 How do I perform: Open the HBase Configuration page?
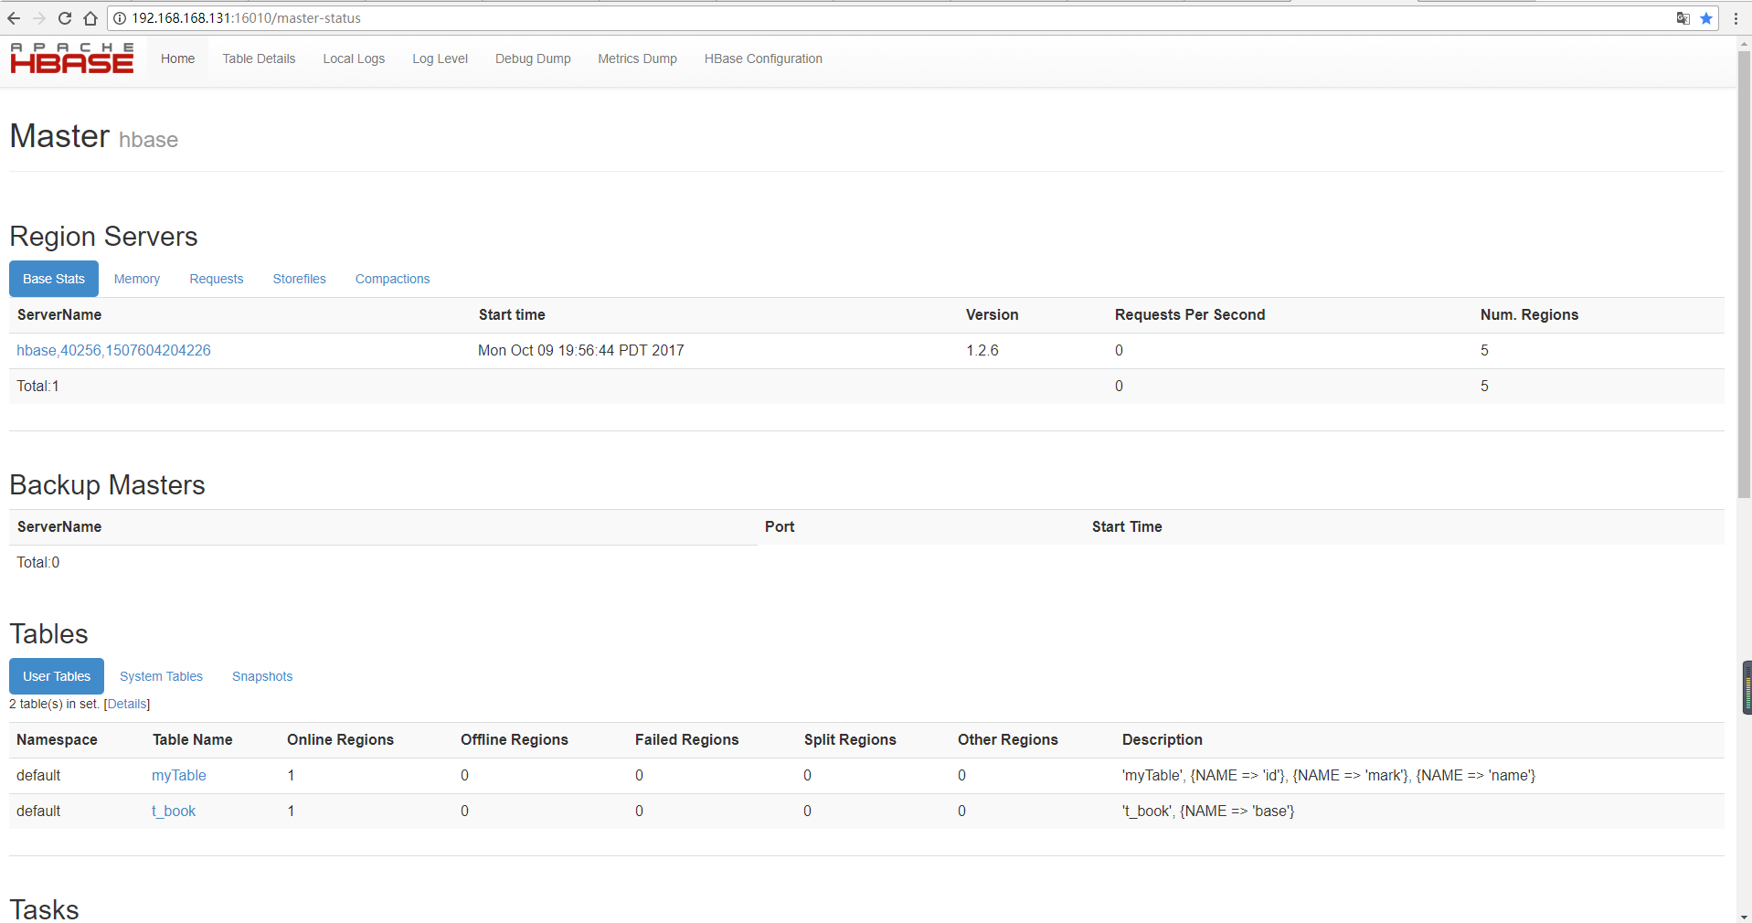tap(763, 58)
